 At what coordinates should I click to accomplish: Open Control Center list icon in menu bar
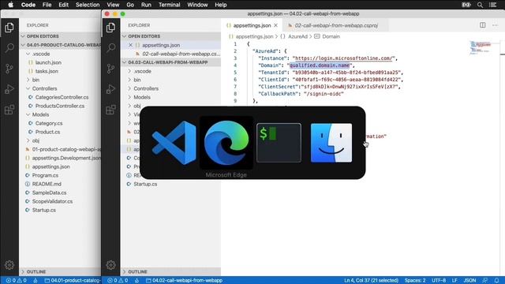click(x=492, y=5)
